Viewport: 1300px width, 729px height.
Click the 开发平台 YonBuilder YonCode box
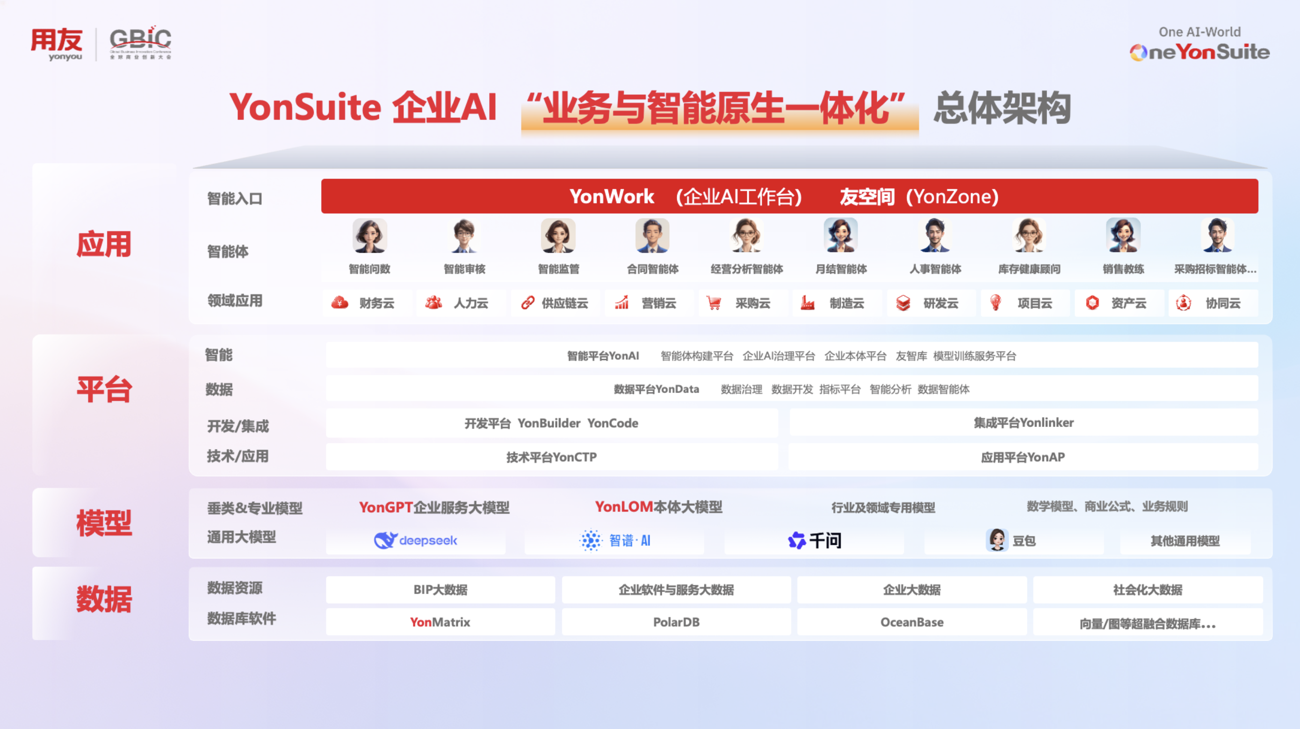(552, 423)
